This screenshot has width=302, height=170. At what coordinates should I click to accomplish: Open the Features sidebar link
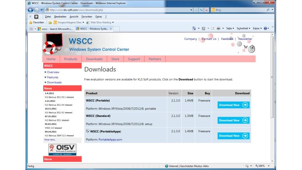(x=52, y=77)
